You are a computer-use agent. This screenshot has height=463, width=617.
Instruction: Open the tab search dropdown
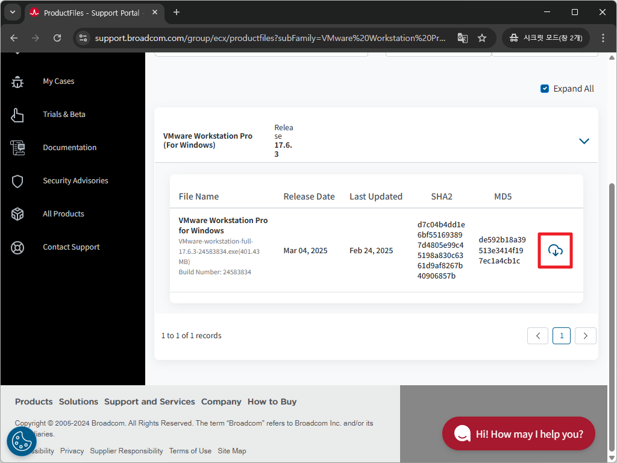pos(13,12)
